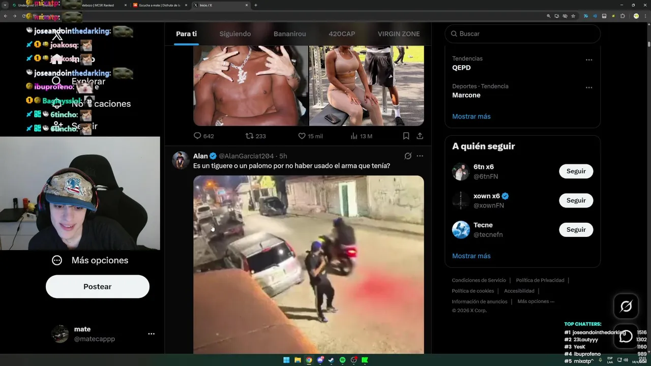View analytics showing 13 M views

[362, 136]
